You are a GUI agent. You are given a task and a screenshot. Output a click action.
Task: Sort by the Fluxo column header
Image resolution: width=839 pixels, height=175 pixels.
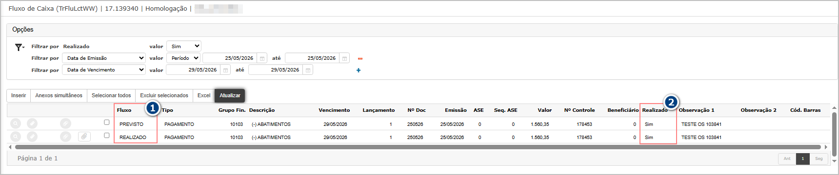tap(124, 110)
